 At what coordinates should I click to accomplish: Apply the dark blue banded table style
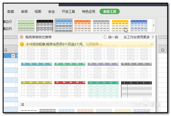139,26
